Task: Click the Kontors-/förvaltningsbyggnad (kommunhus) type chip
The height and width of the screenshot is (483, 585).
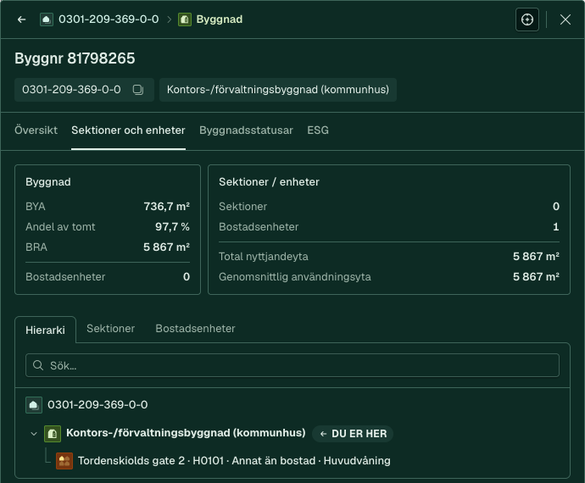Action: pos(277,90)
